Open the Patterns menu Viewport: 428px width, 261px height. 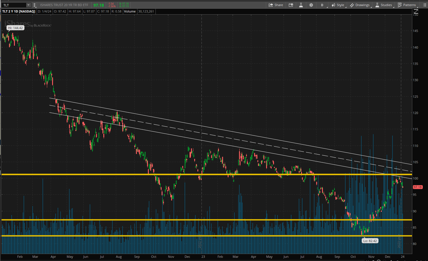click(407, 5)
